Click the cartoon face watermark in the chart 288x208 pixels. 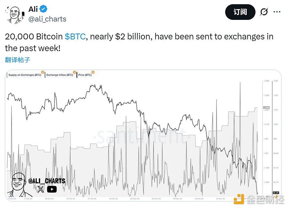19,185
